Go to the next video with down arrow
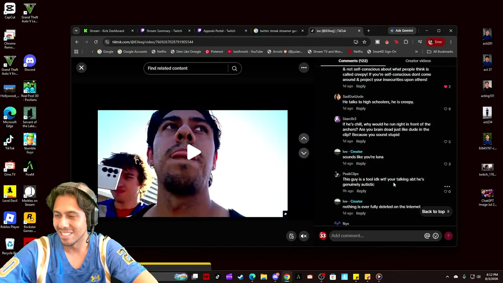The image size is (503, 283). click(304, 153)
